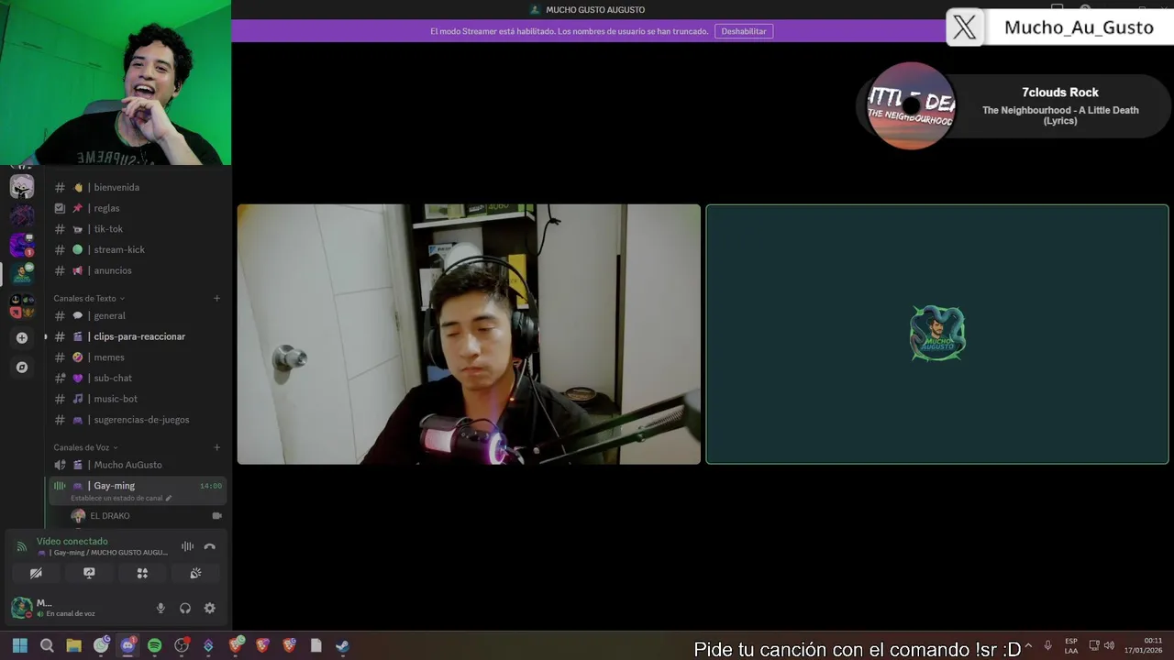
Task: Open the general text channel
Action: click(138, 315)
